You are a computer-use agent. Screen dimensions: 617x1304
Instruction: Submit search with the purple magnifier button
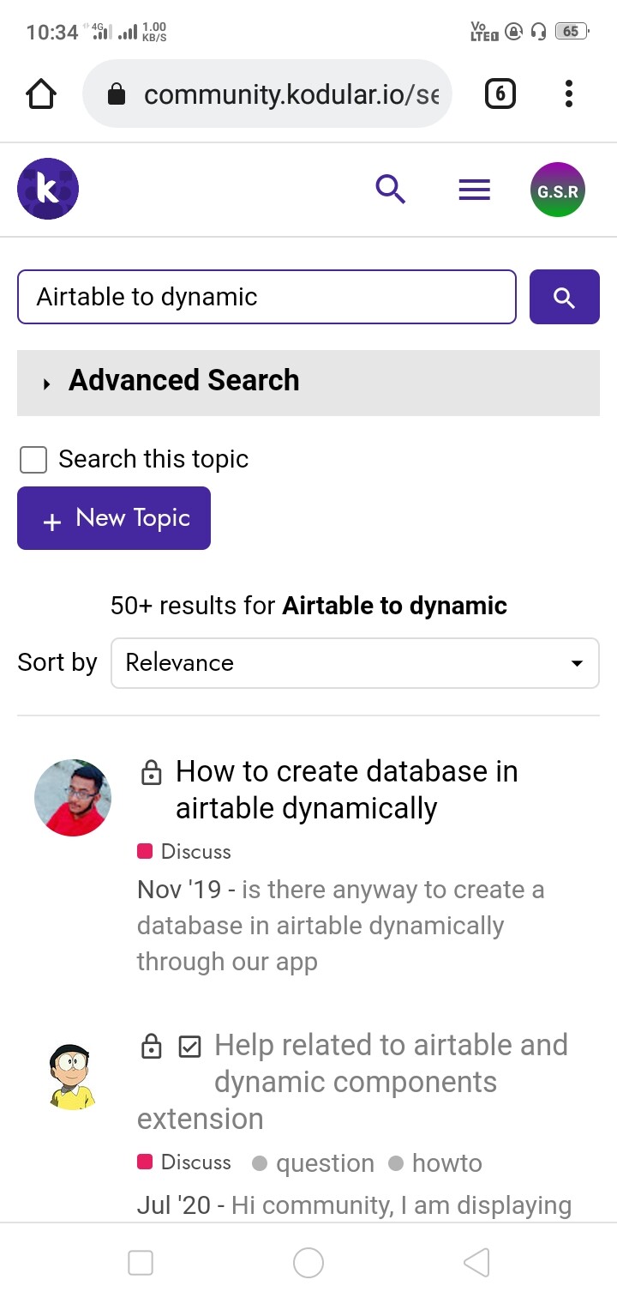[565, 297]
